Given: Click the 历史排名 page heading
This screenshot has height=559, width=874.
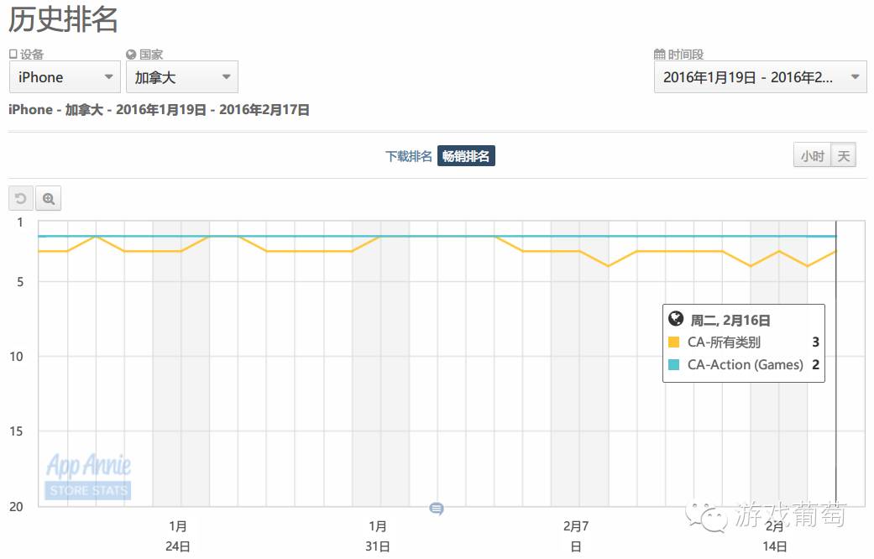Looking at the screenshot, I should pos(64,19).
